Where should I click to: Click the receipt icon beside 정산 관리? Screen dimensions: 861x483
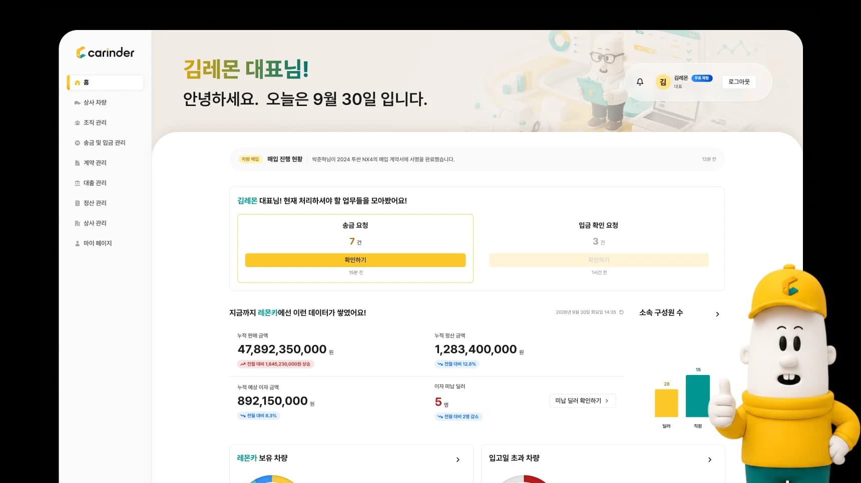tap(77, 203)
